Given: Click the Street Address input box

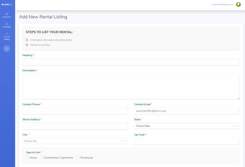Looking at the screenshot, I should pos(75,126).
